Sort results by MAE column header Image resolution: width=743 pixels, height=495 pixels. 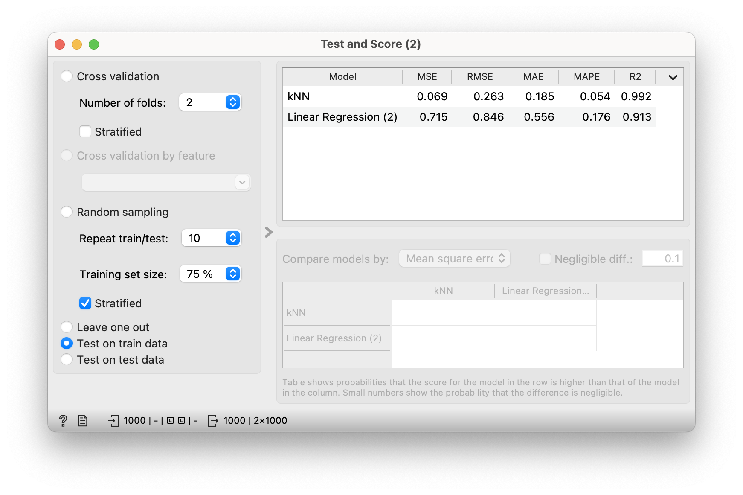point(533,77)
